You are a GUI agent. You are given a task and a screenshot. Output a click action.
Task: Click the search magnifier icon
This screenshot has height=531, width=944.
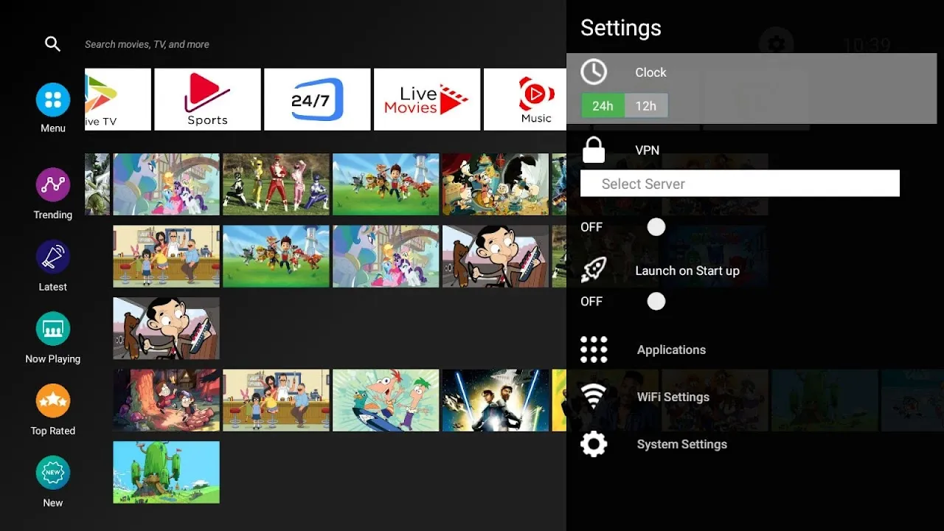coord(52,44)
